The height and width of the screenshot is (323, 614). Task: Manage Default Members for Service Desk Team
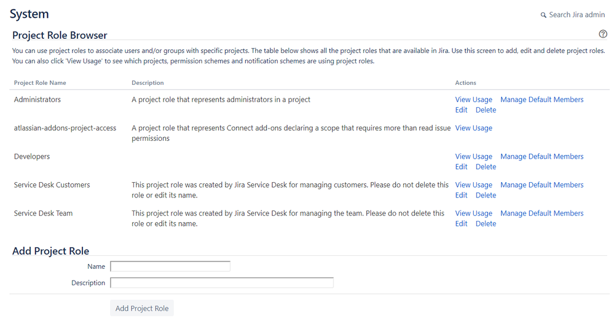[542, 213]
